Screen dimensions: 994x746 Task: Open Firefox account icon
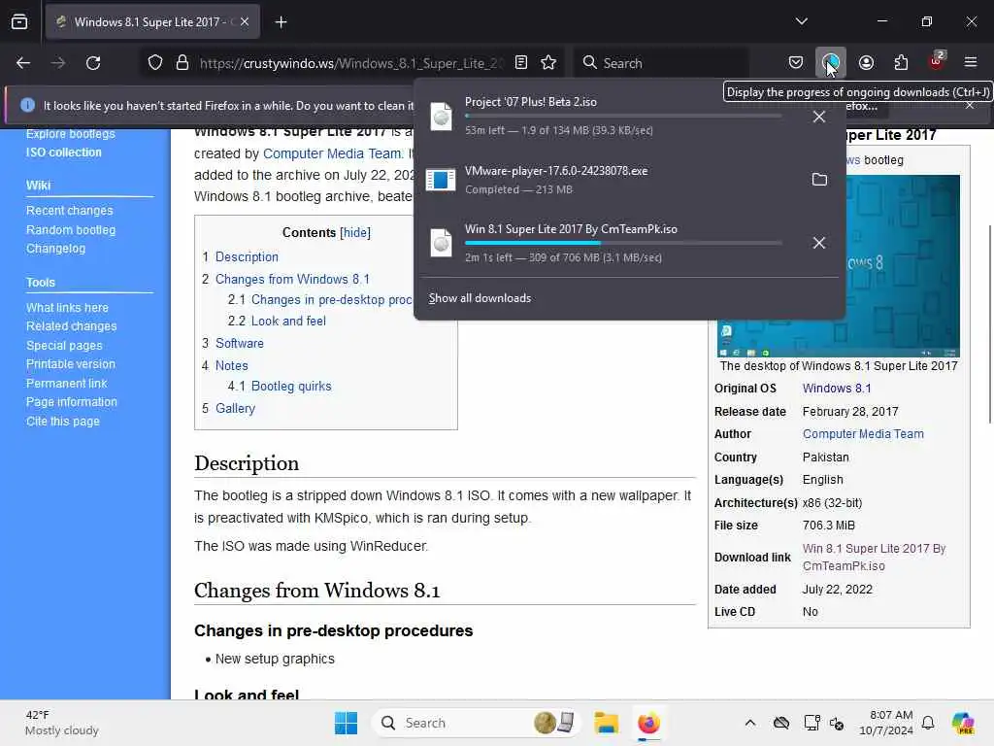(x=866, y=62)
